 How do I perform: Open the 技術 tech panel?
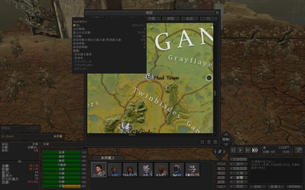pos(221,177)
